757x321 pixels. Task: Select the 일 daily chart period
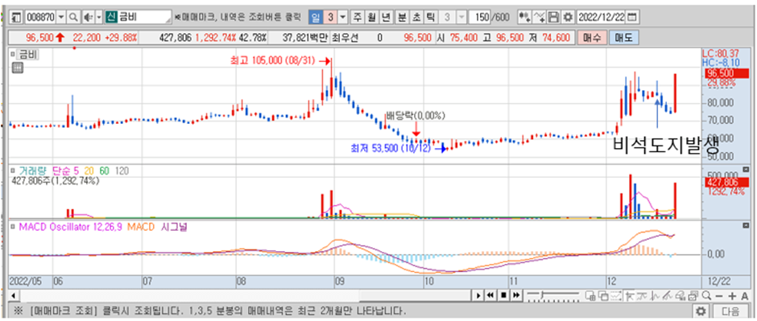315,18
